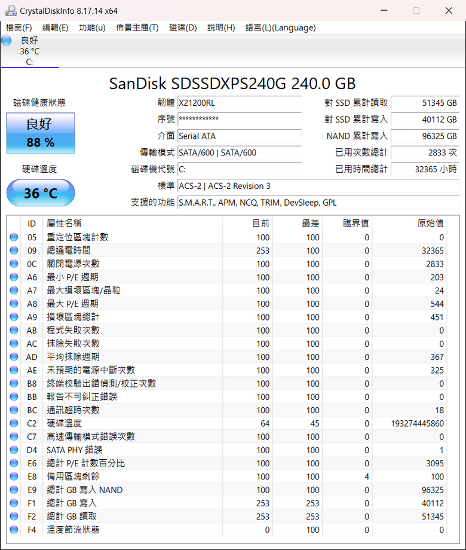Screen dimensions: 466x550
Task: Click status icon of E9 總計 GB 寫入 NAND row
Action: (x=14, y=490)
